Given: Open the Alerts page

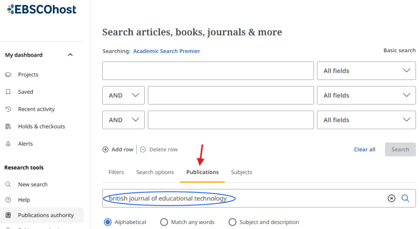Looking at the screenshot, I should tap(25, 143).
